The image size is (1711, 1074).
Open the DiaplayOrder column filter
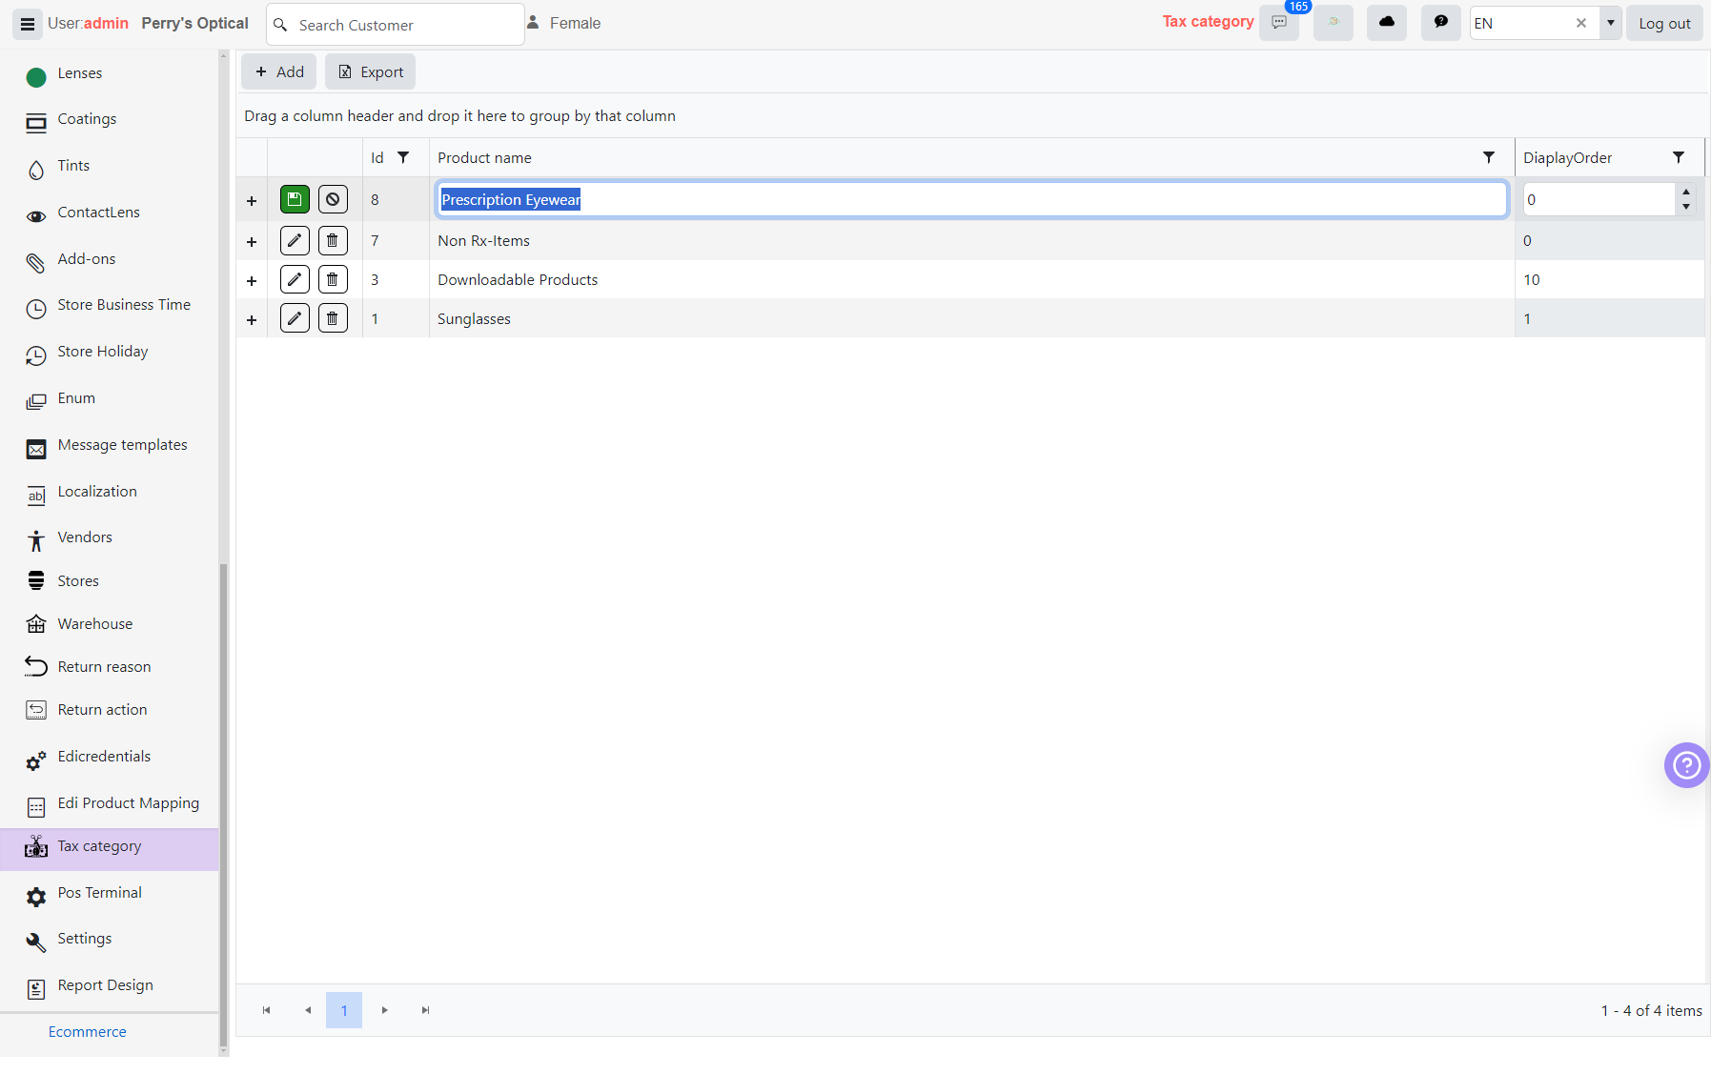pos(1679,157)
